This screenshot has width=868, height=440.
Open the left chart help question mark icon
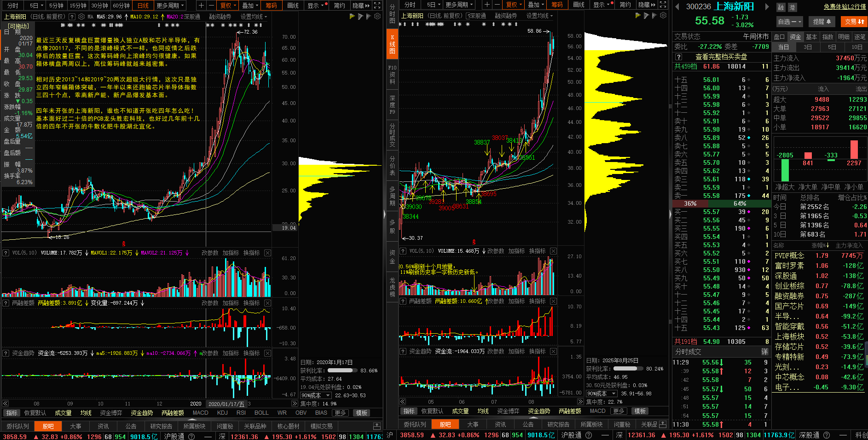(x=72, y=17)
